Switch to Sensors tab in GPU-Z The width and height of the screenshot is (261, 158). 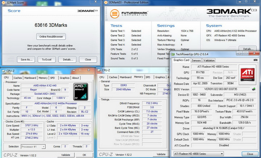196,60
